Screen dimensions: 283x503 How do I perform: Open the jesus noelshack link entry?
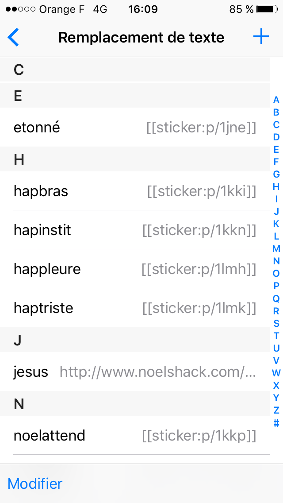pos(135,372)
